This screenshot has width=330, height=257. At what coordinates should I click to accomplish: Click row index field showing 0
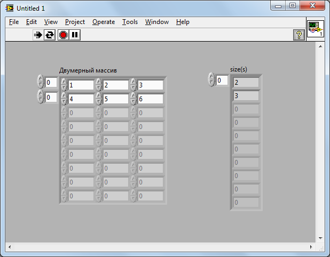pyautogui.click(x=51, y=82)
